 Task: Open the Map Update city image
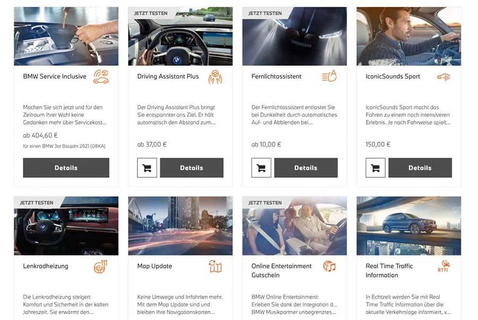181,226
